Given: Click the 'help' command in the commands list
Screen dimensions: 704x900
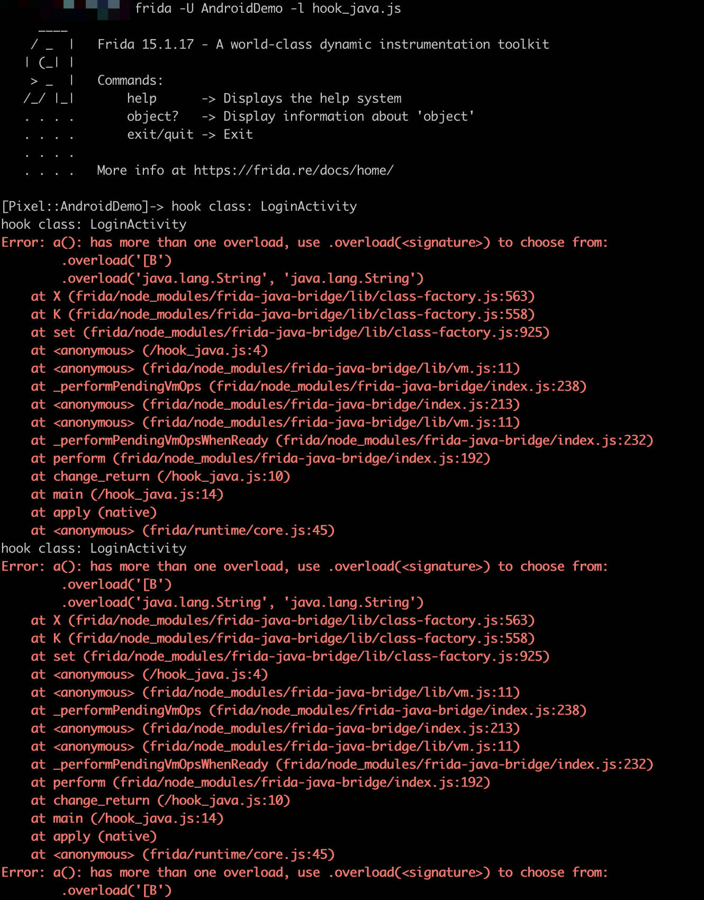Looking at the screenshot, I should pyautogui.click(x=141, y=98).
